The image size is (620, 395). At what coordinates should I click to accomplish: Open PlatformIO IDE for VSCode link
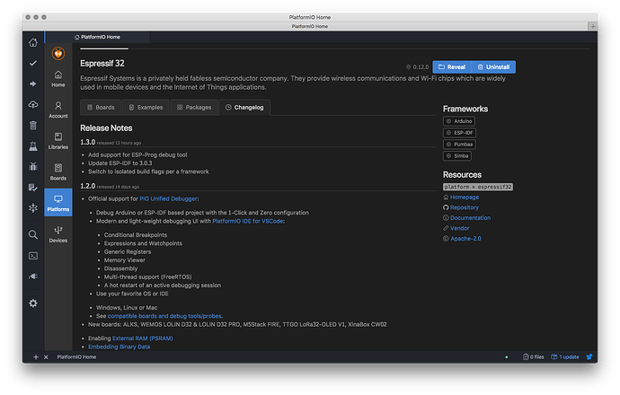coord(248,221)
